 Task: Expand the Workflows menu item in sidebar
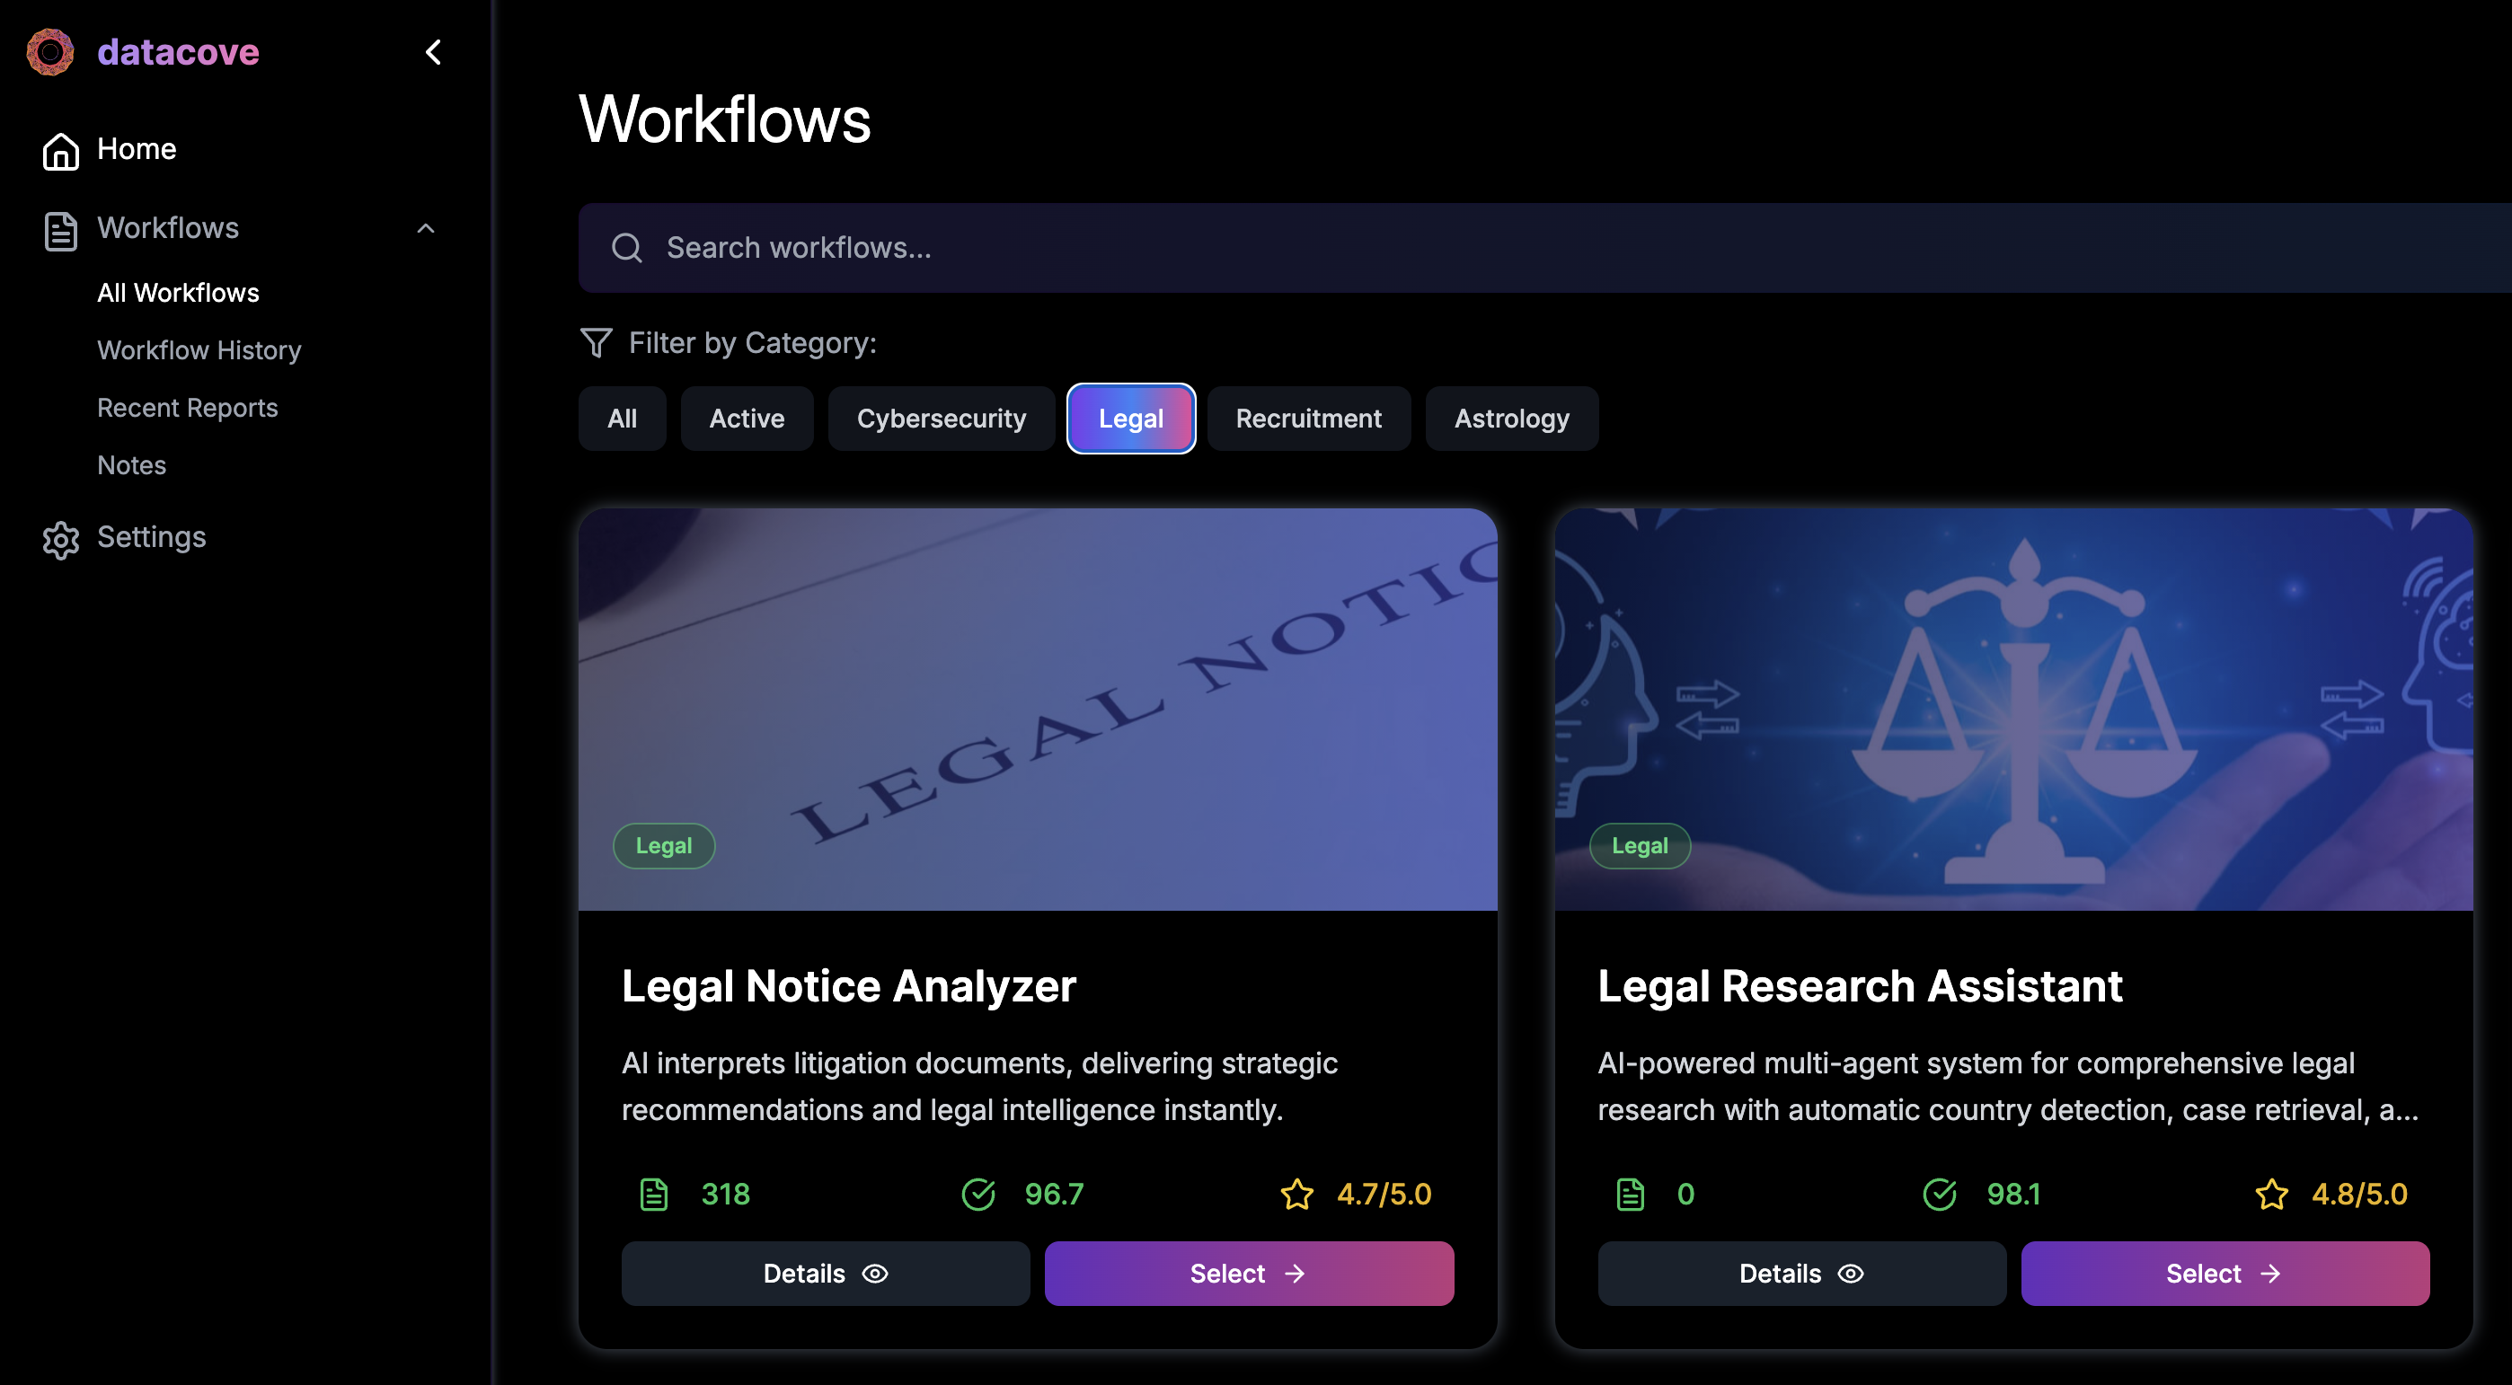[x=168, y=228]
